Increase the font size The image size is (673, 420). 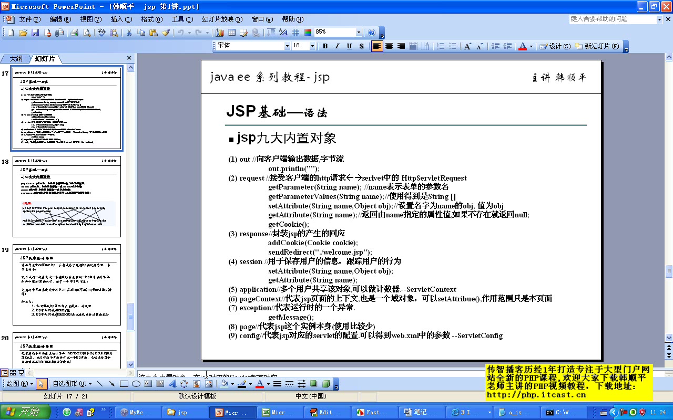click(467, 46)
